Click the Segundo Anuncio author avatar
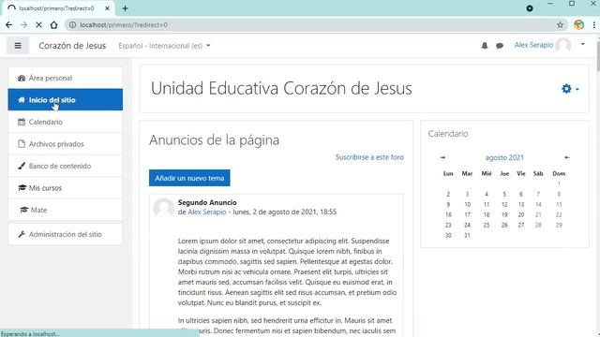This screenshot has width=600, height=337. pos(163,208)
